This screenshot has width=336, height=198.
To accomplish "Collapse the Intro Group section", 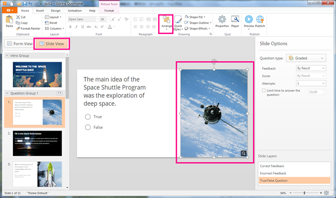I will click(x=7, y=56).
